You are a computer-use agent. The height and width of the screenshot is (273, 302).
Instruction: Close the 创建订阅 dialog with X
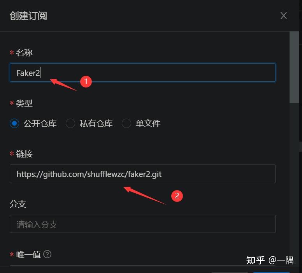283,16
